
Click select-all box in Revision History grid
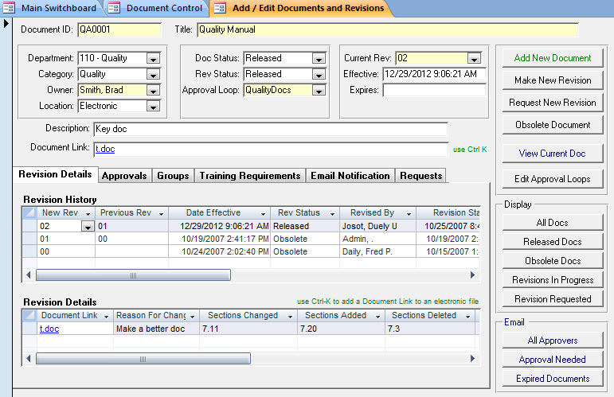(x=29, y=212)
